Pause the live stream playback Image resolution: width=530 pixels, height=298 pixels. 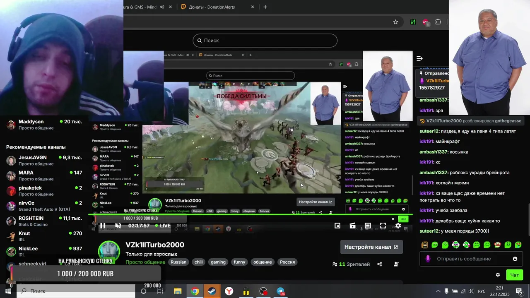pyautogui.click(x=103, y=226)
